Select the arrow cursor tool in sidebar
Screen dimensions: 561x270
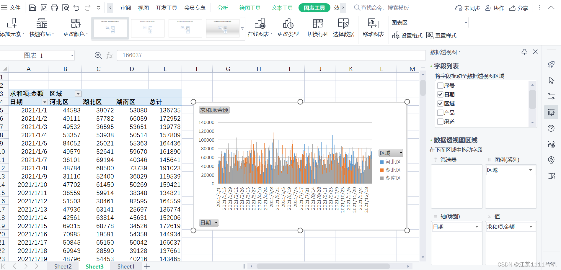[551, 80]
